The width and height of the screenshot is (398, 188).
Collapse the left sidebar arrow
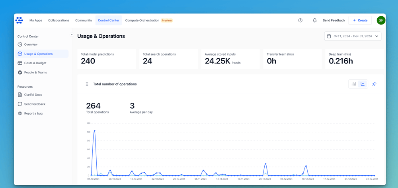click(72, 35)
